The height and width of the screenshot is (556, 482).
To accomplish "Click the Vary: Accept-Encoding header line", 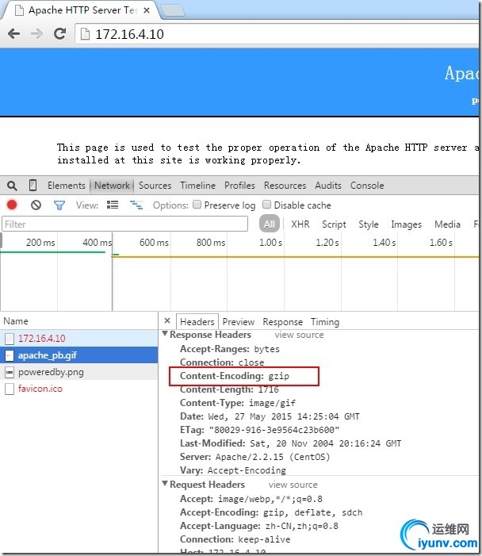I will point(233,470).
